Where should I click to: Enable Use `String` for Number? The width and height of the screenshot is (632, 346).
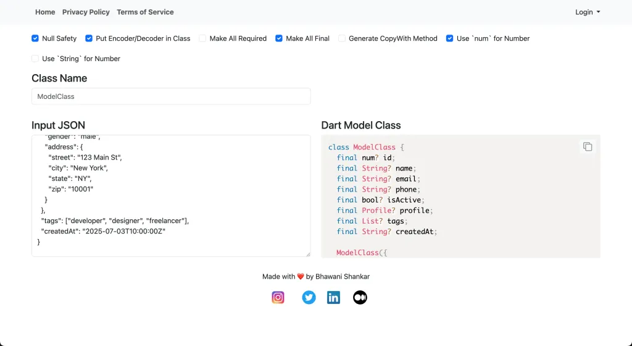(35, 59)
